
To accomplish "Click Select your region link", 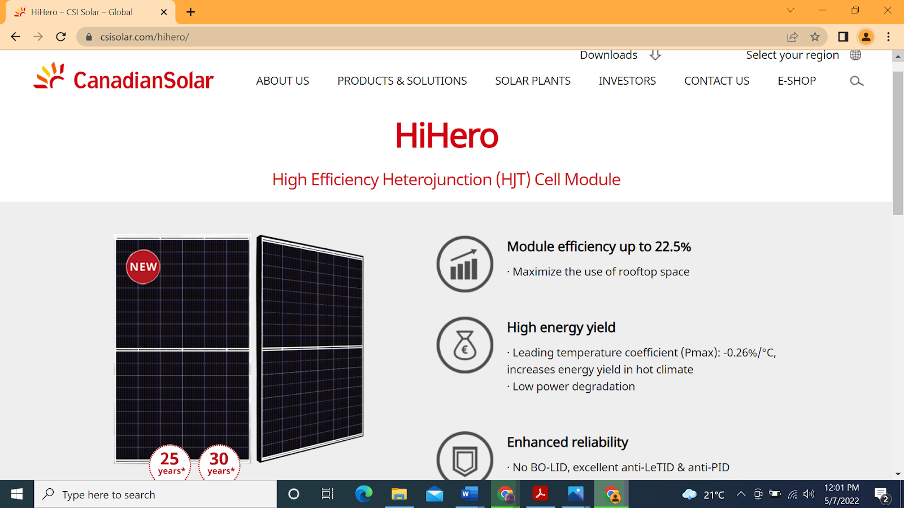I will click(792, 55).
